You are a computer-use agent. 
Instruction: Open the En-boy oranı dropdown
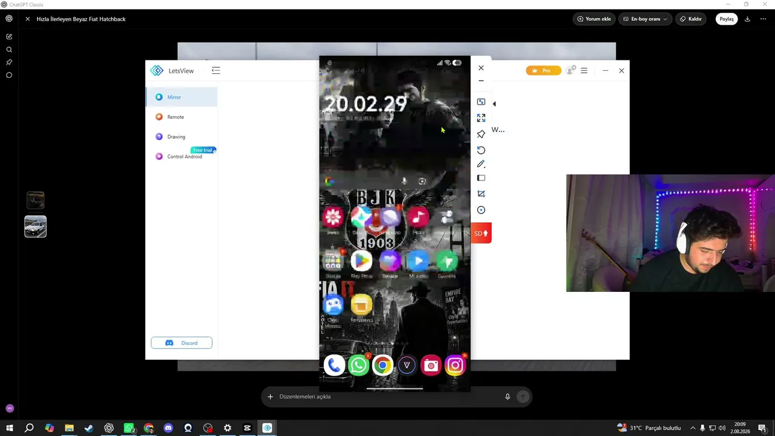[645, 19]
